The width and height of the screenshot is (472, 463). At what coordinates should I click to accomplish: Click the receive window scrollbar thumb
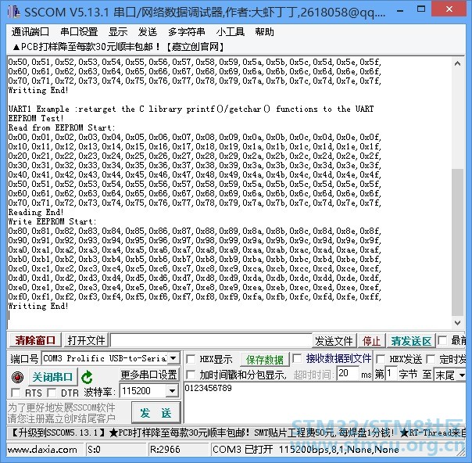tap(458, 242)
